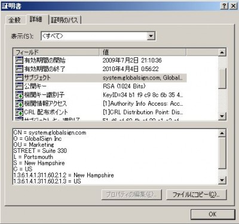Sort by the 値 column header
The width and height of the screenshot is (239, 224).
(x=143, y=52)
